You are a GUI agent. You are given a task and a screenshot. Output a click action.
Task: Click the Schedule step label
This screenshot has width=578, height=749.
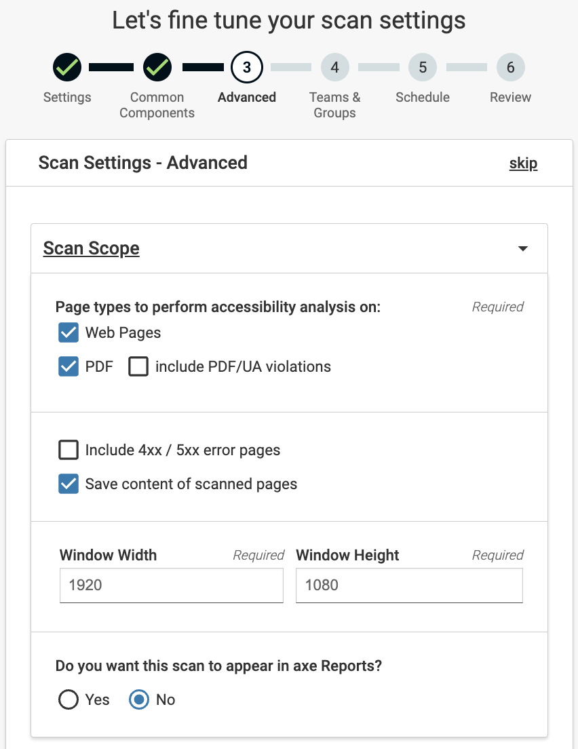(x=423, y=97)
